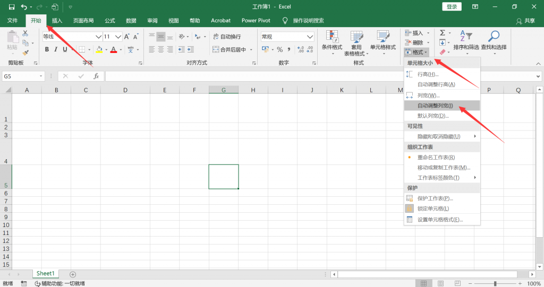Expand the formula bar chevron

click(x=538, y=76)
